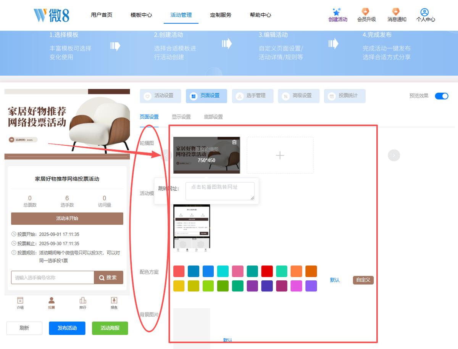The width and height of the screenshot is (458, 349).
Task: Open 用户首页 in the top navigation
Action: tap(102, 15)
